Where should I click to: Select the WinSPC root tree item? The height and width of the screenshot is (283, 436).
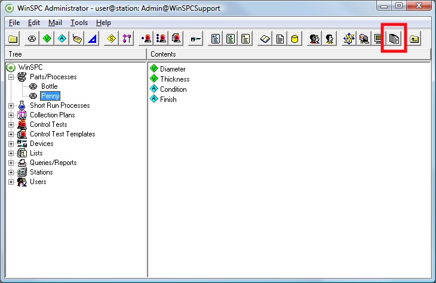click(30, 67)
